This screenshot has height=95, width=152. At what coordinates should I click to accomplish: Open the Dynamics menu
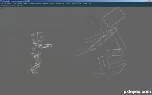(52, 3)
